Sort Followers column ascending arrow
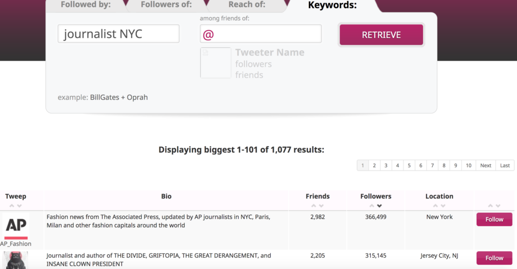The image size is (517, 269). click(x=372, y=206)
